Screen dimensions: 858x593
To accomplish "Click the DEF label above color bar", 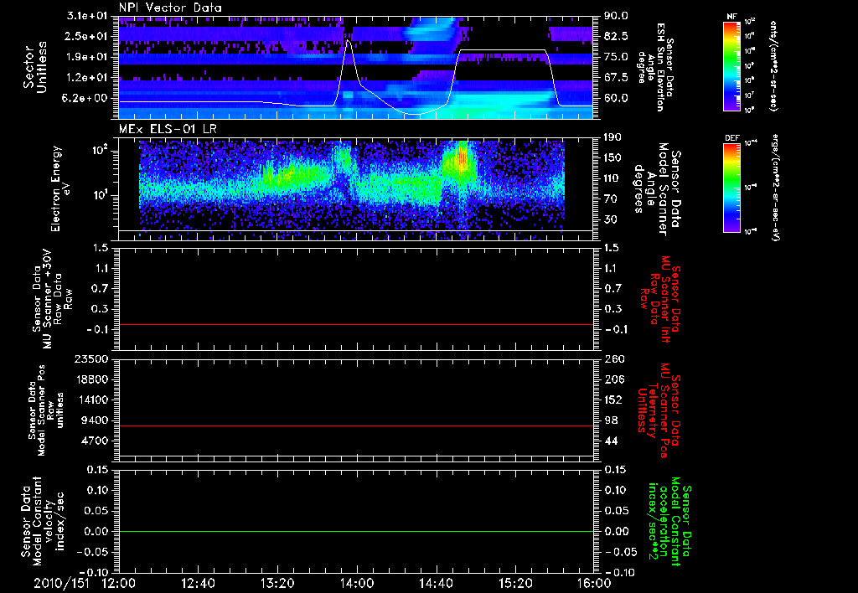I will pyautogui.click(x=731, y=138).
